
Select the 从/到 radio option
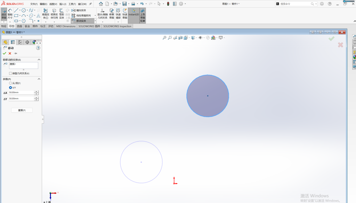tap(10, 83)
